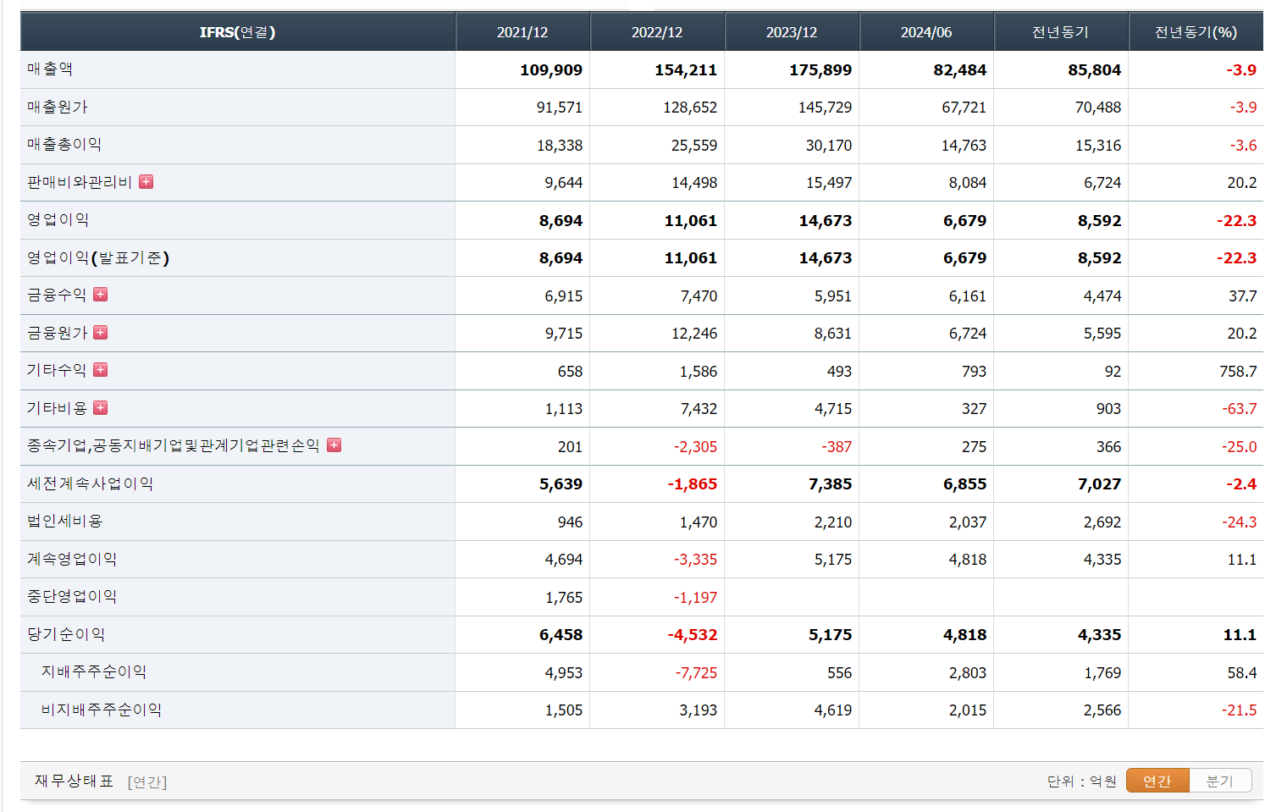Screen dimensions: 1265x812
Task: Click 지배주주순이익 percentage 58.4
Action: pos(1242,673)
